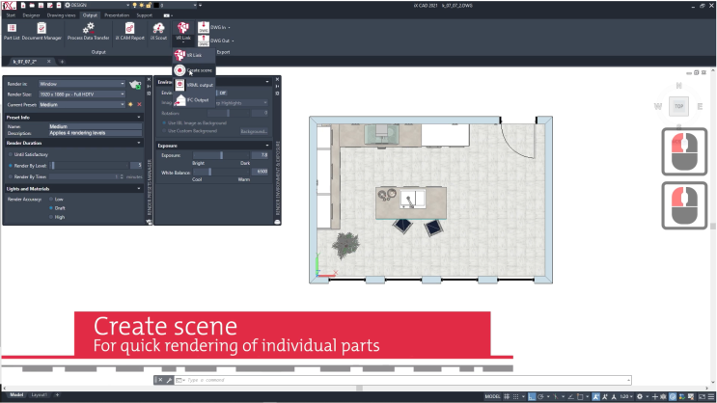Click the render teapot icon
717x403 pixels.
click(136, 85)
